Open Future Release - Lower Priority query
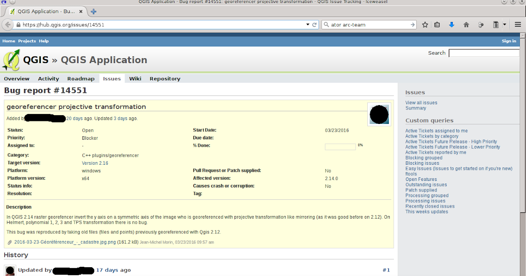The height and width of the screenshot is (276, 526). coord(453,147)
